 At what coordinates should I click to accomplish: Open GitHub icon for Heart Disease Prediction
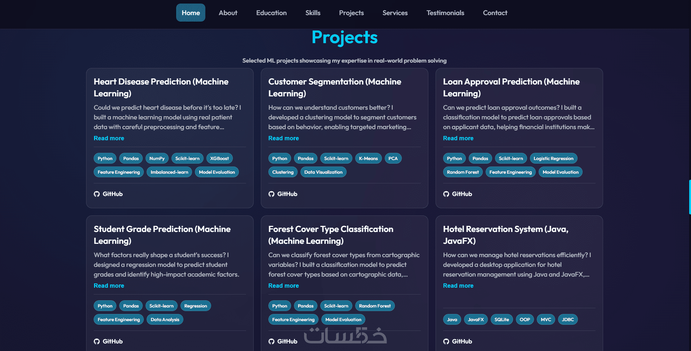click(x=97, y=194)
